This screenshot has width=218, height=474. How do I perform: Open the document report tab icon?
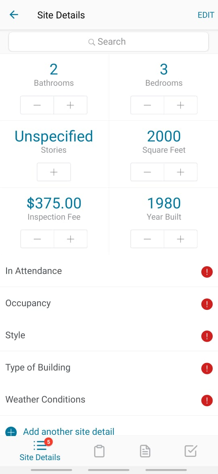coord(145,451)
